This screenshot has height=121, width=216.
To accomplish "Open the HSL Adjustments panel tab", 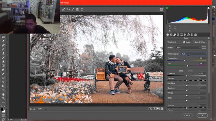I will [x=178, y=35].
